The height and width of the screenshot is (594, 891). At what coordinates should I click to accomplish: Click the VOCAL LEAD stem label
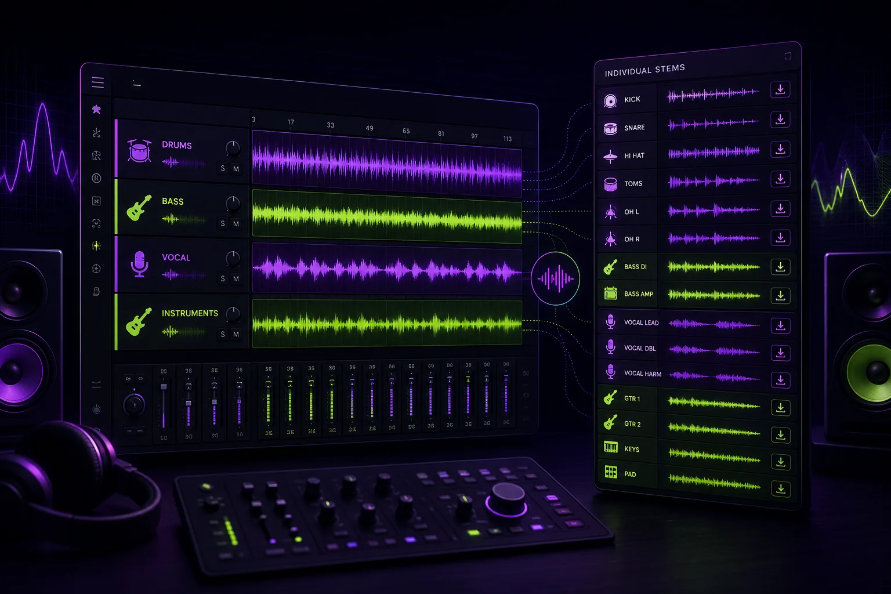pyautogui.click(x=641, y=323)
